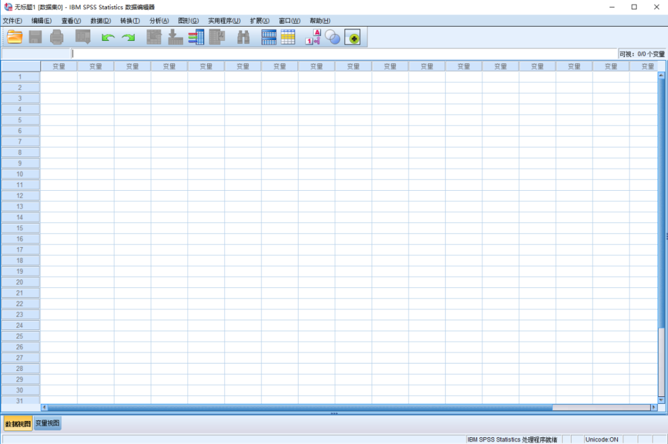This screenshot has width=668, height=444.
Task: Select the Go to variable icon
Action: coord(175,37)
